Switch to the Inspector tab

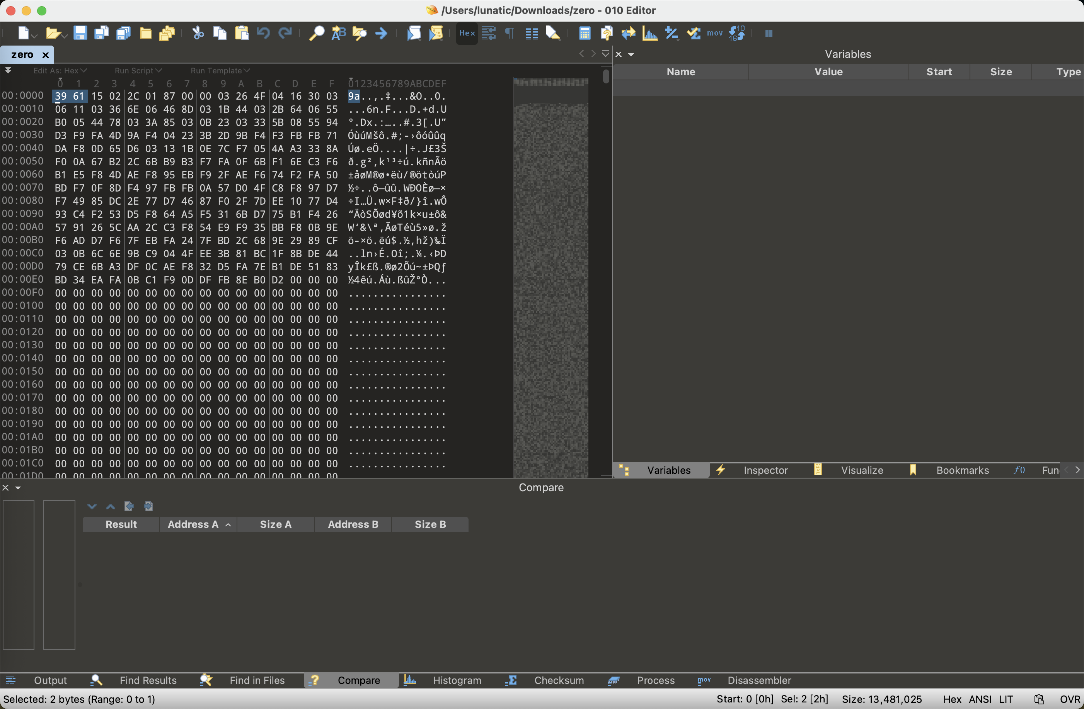point(765,470)
